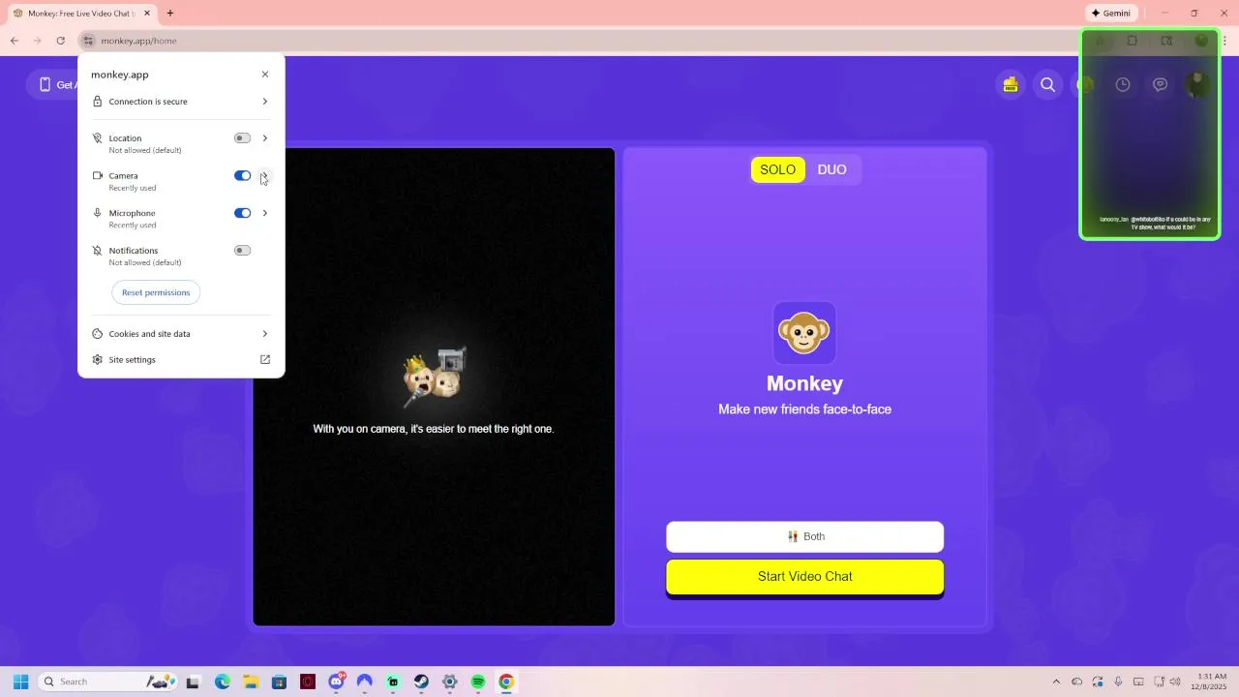The image size is (1239, 697).
Task: Open the profile avatar in Monkey header
Action: point(1198,84)
